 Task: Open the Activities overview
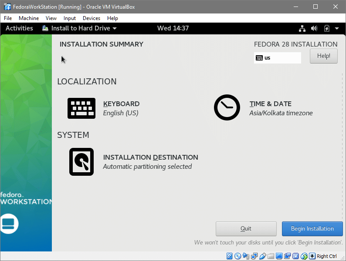pos(19,28)
